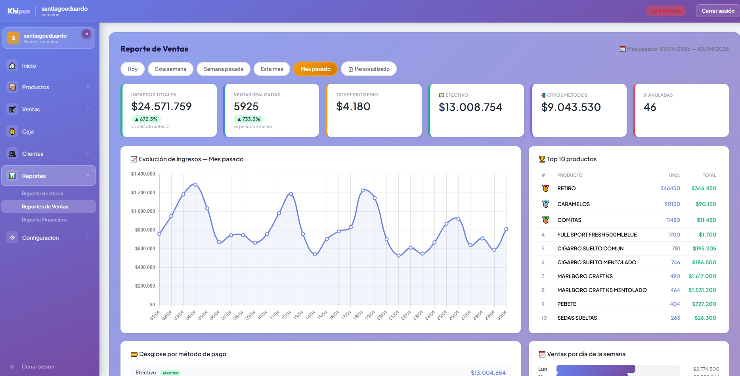This screenshot has width=740, height=376.
Task: Click the Anuladas card
Action: [681, 110]
